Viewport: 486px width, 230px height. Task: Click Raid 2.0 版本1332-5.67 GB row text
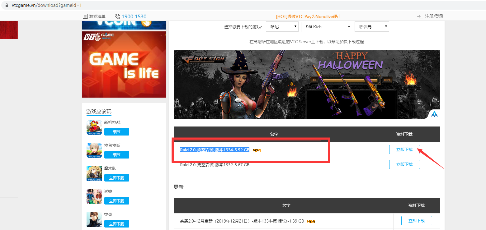tap(215, 165)
